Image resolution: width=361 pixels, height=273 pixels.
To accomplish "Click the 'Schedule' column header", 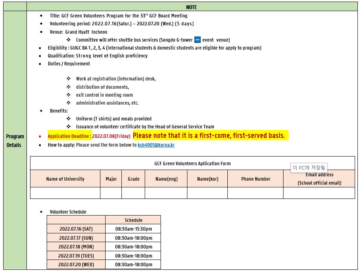I will click(x=134, y=220).
